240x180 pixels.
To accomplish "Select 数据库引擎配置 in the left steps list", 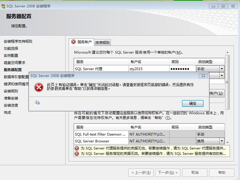I will (16, 77).
